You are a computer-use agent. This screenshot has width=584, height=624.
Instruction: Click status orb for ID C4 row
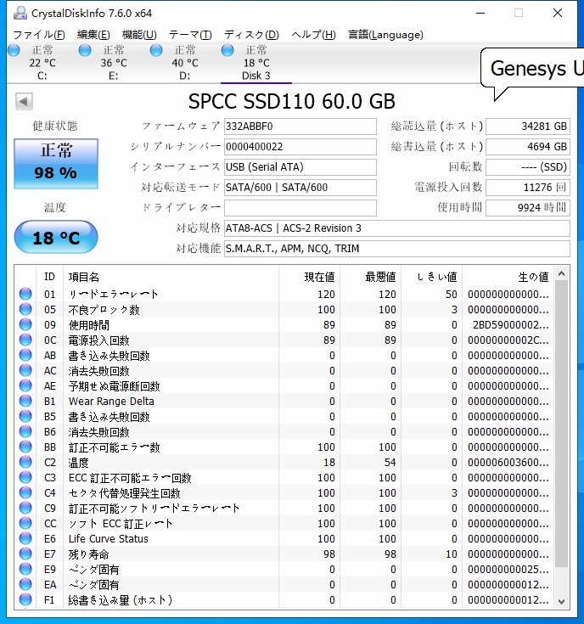(25, 492)
